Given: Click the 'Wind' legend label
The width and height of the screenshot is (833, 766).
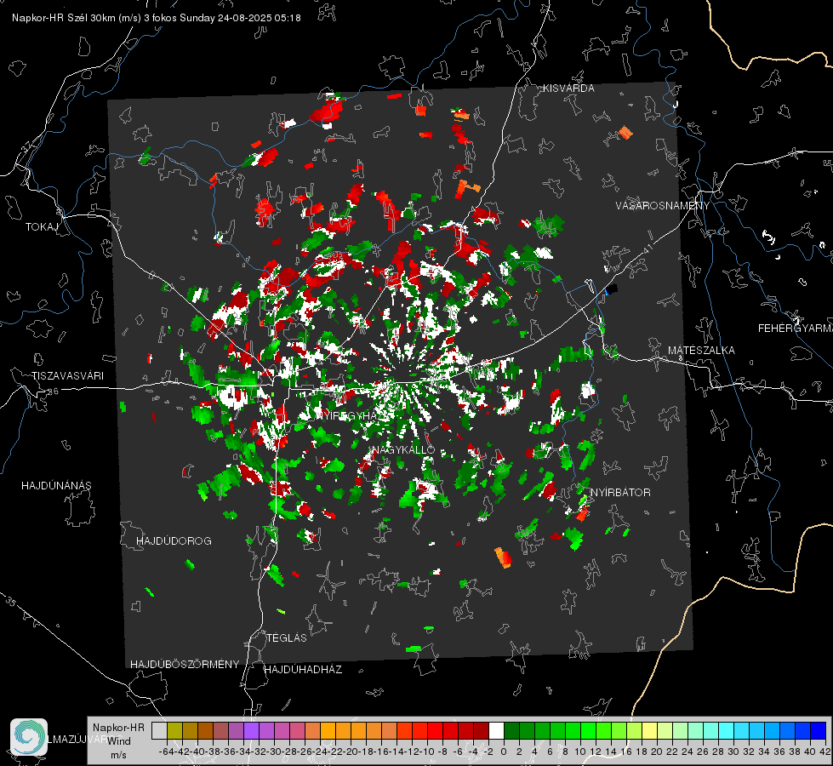Looking at the screenshot, I should [119, 740].
